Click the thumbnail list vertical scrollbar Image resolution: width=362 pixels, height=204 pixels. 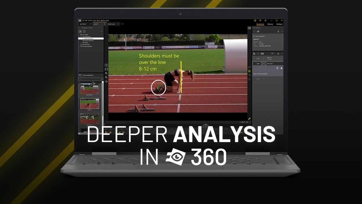[103, 99]
